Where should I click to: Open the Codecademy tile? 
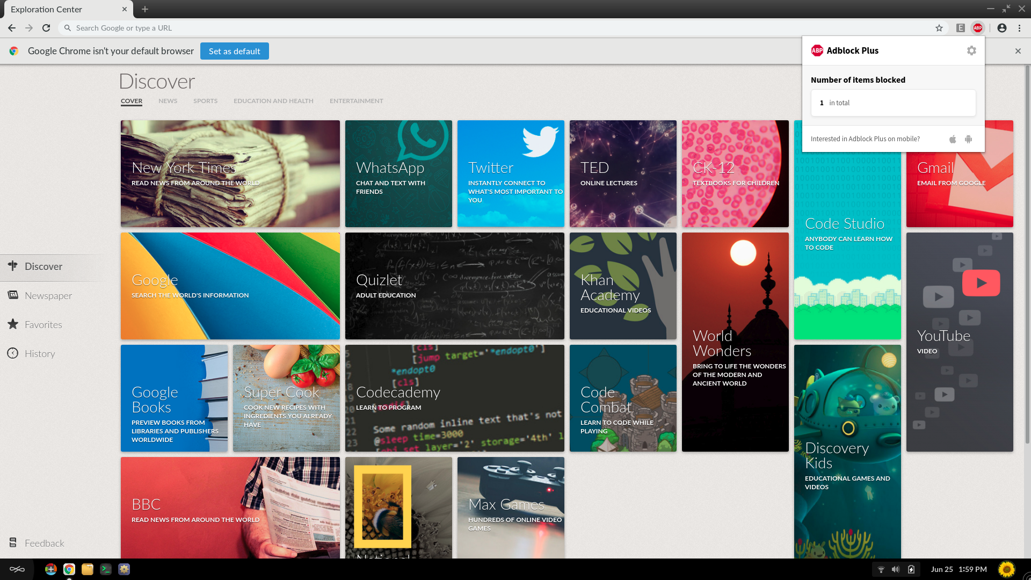tap(455, 398)
